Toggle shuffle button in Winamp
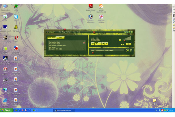The width and height of the screenshot is (175, 117). coord(127,44)
